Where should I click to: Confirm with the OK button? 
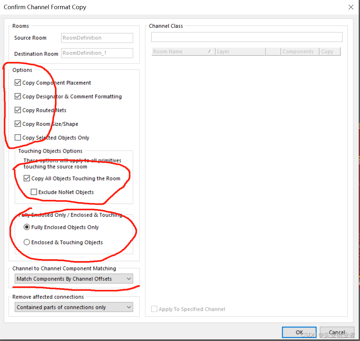tap(299, 332)
